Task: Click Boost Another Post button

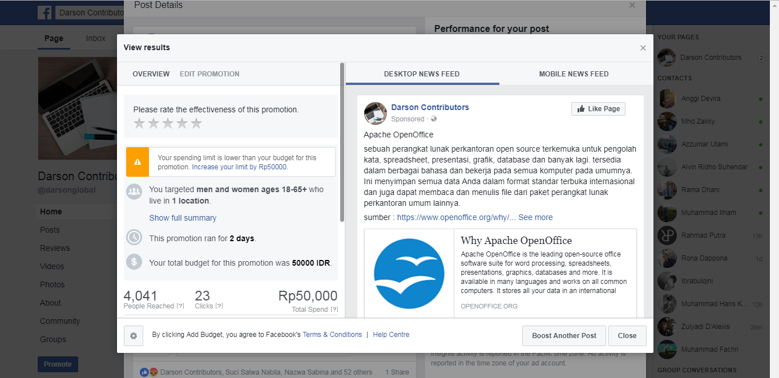Action: point(564,336)
